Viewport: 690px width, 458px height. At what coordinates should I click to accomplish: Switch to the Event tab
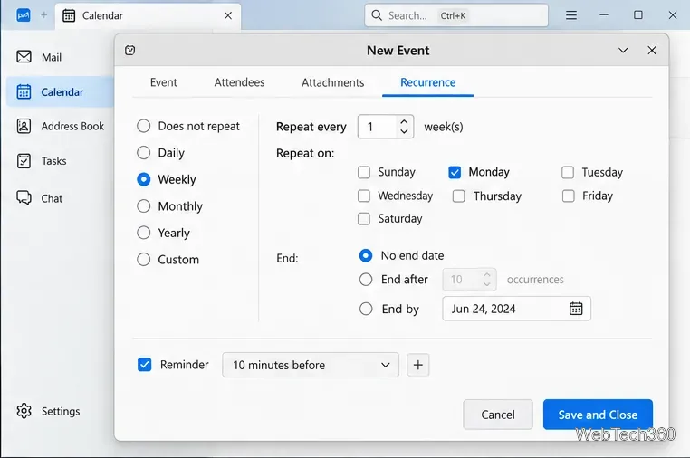[x=163, y=82]
